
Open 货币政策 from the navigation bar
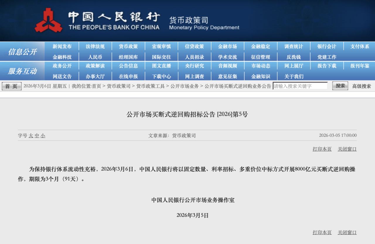(x=128, y=46)
